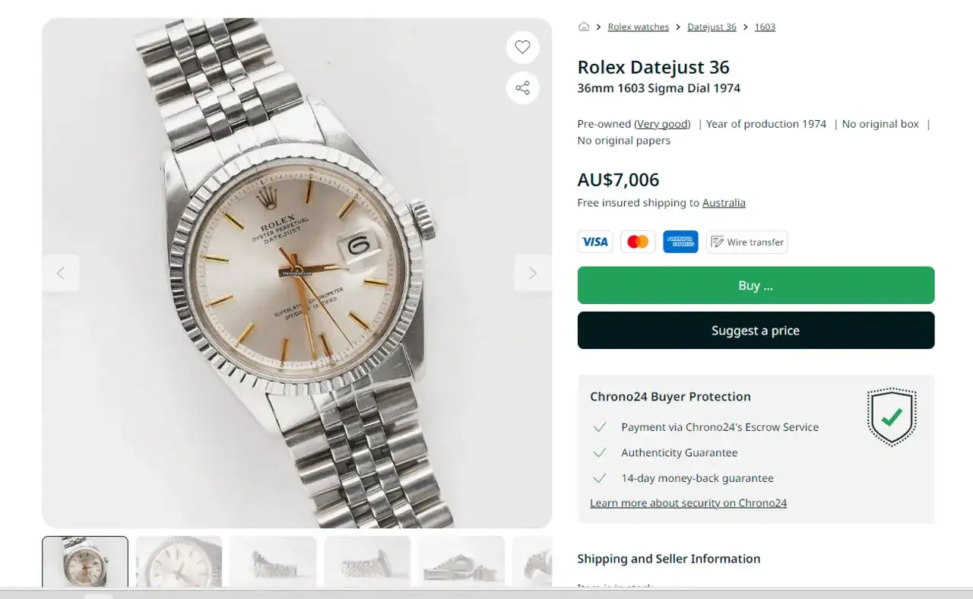Open the Datejust 36 breadcrumb
Image resolution: width=973 pixels, height=599 pixels.
pos(712,27)
